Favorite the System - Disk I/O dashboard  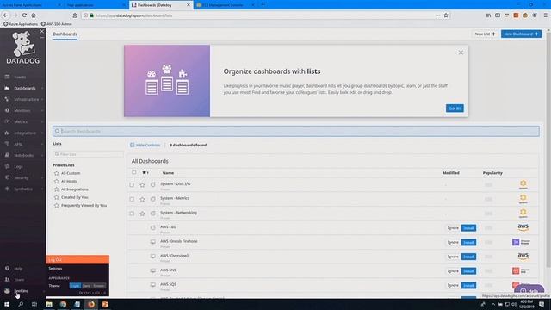click(x=142, y=184)
